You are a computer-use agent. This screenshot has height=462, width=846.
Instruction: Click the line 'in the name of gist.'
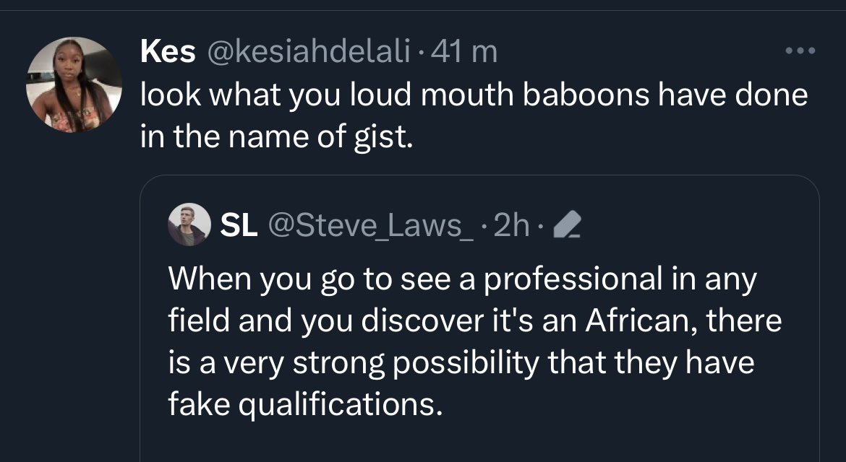pos(276,136)
